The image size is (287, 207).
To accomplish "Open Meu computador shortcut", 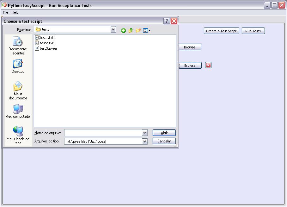I will (x=18, y=111).
